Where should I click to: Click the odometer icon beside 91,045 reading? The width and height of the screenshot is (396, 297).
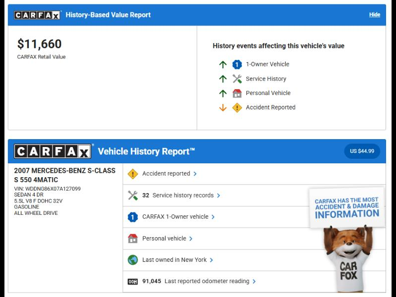tap(133, 282)
